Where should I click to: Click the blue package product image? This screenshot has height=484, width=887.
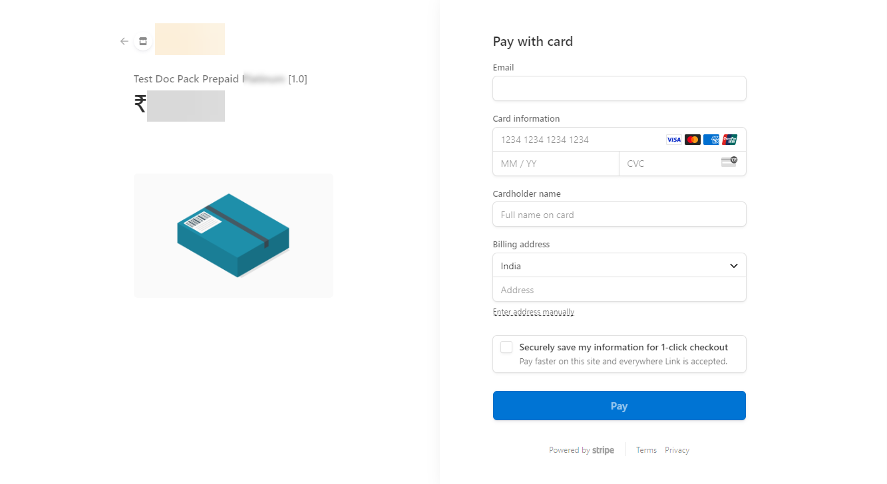pos(233,235)
